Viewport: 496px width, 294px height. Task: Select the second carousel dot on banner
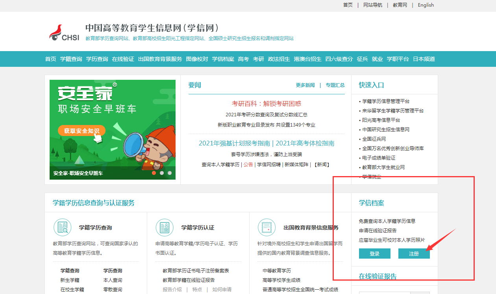[x=162, y=173]
